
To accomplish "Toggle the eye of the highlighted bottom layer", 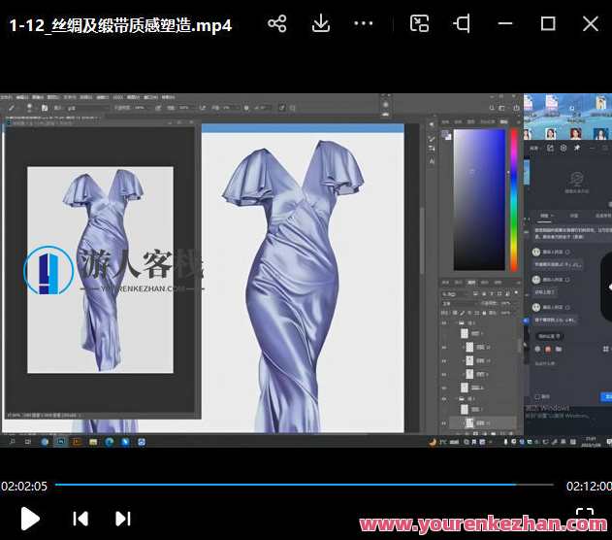I will click(x=444, y=423).
